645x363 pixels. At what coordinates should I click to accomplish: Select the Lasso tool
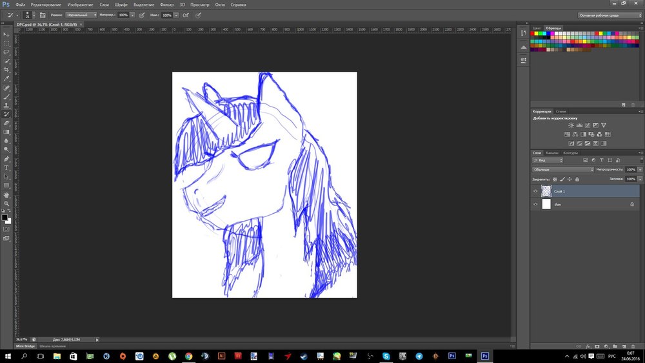click(x=6, y=52)
